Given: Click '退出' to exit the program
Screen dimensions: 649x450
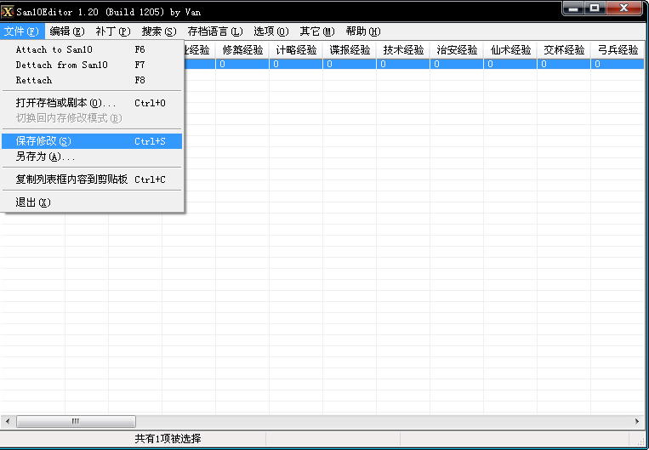Looking at the screenshot, I should pos(34,202).
